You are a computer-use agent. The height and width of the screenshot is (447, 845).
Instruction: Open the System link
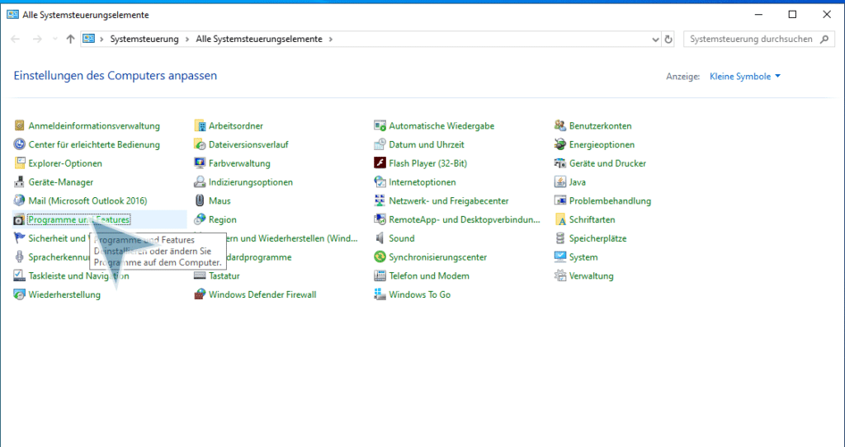[583, 256]
